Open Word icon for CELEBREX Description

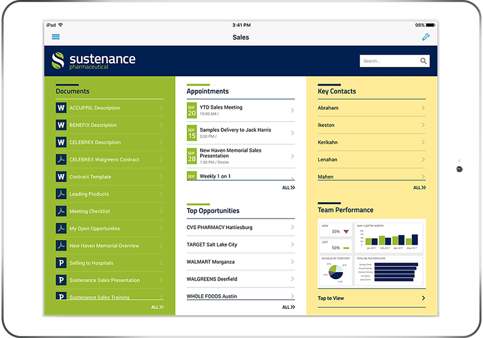pyautogui.click(x=61, y=142)
